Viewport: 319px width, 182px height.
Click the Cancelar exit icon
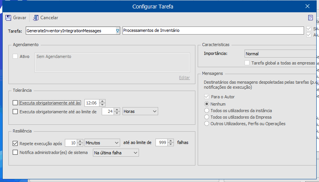click(36, 18)
